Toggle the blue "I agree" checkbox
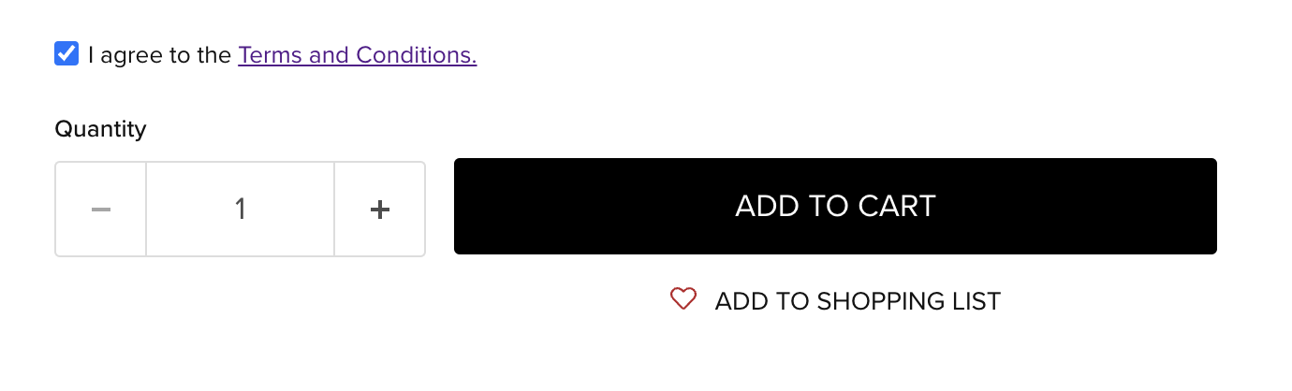 [x=66, y=54]
